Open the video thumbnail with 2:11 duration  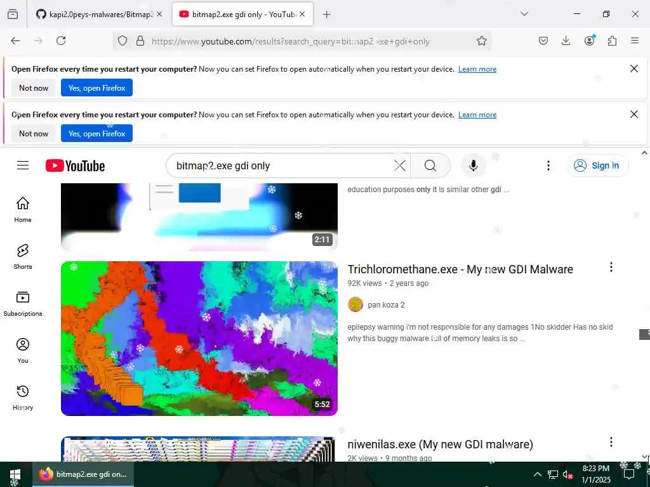click(199, 217)
